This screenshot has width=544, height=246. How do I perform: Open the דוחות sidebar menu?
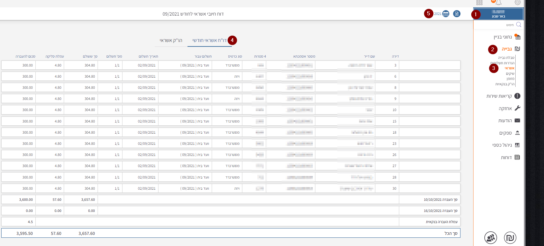point(506,158)
